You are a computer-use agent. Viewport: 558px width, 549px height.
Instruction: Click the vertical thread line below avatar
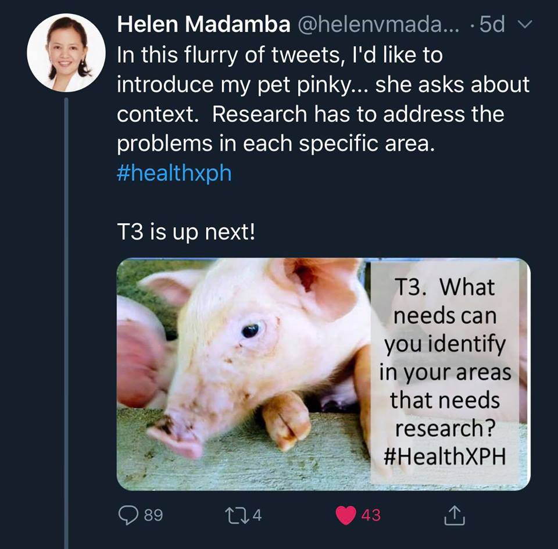point(66,320)
